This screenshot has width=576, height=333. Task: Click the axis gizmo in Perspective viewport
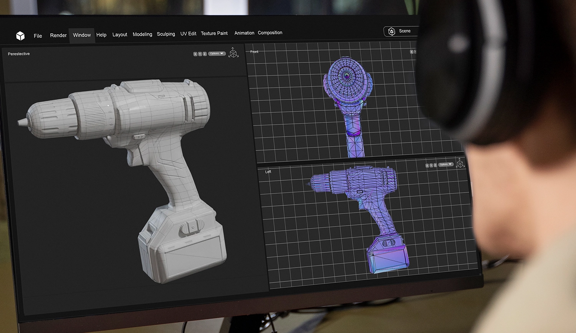(x=233, y=53)
